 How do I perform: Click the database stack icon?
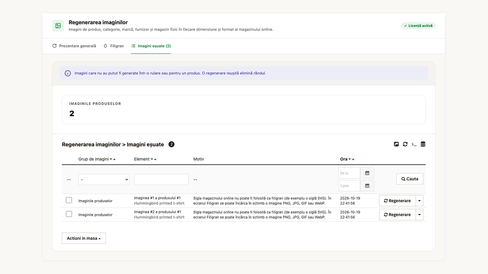coord(423,144)
